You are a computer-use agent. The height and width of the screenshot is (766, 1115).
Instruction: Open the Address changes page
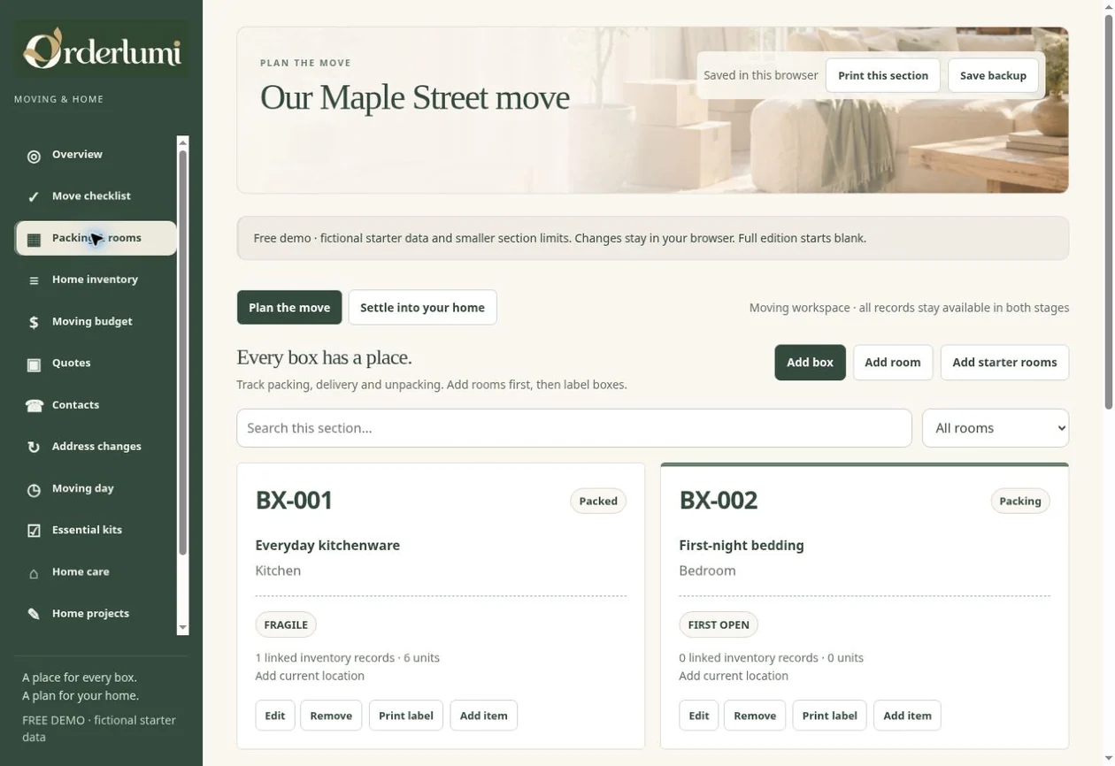tap(96, 447)
